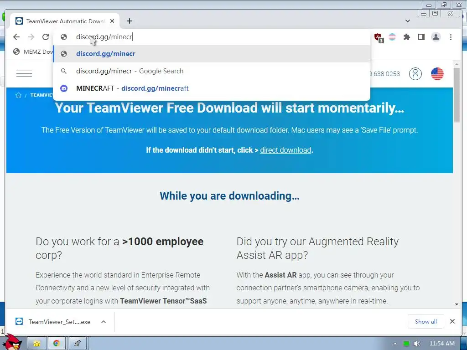The width and height of the screenshot is (467, 350).
Task: Open MEMZ Download bookmark
Action: tap(33, 52)
